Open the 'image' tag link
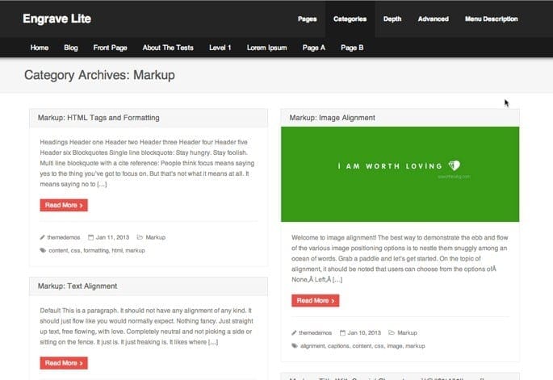This screenshot has width=553, height=380. coord(395,346)
